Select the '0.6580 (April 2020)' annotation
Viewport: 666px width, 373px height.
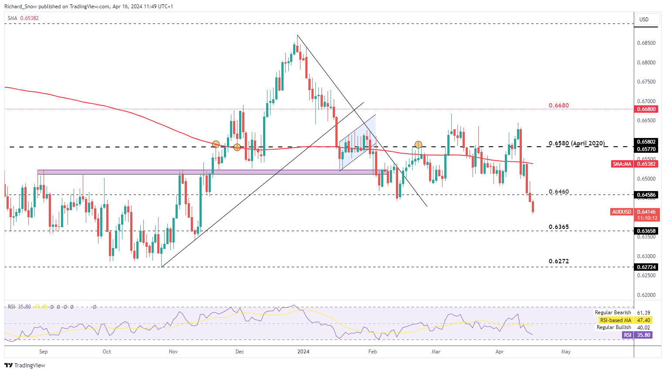pos(577,143)
